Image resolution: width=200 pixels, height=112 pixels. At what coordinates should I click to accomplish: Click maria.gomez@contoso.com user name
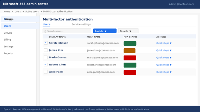click(102, 58)
